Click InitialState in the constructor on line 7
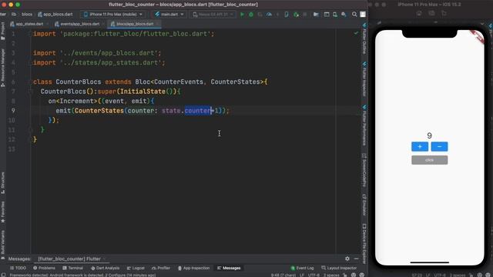493x277 pixels. pos(143,92)
